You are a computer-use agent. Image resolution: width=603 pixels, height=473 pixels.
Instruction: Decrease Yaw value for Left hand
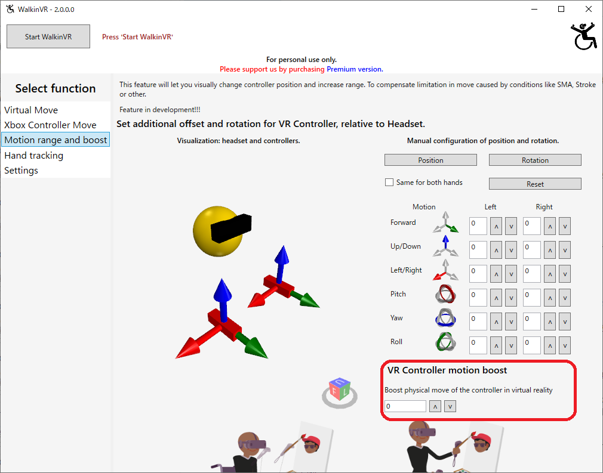(511, 321)
